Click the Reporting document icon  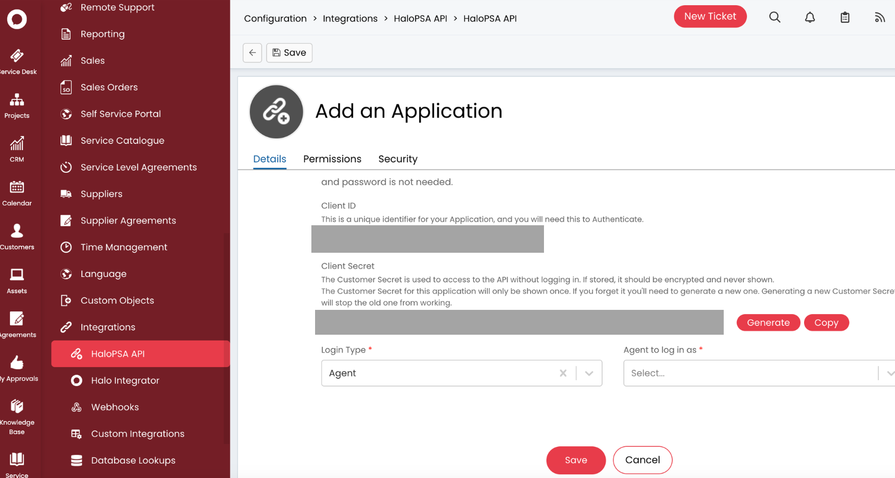coord(66,34)
